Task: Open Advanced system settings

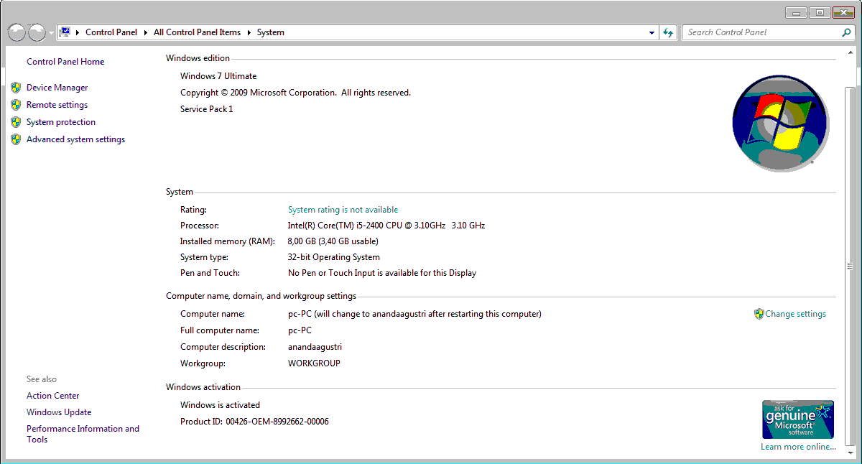Action: pyautogui.click(x=75, y=139)
